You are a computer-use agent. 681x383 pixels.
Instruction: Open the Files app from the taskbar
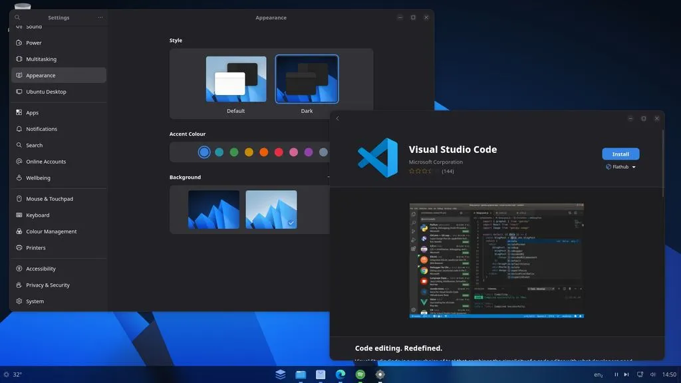(301, 374)
